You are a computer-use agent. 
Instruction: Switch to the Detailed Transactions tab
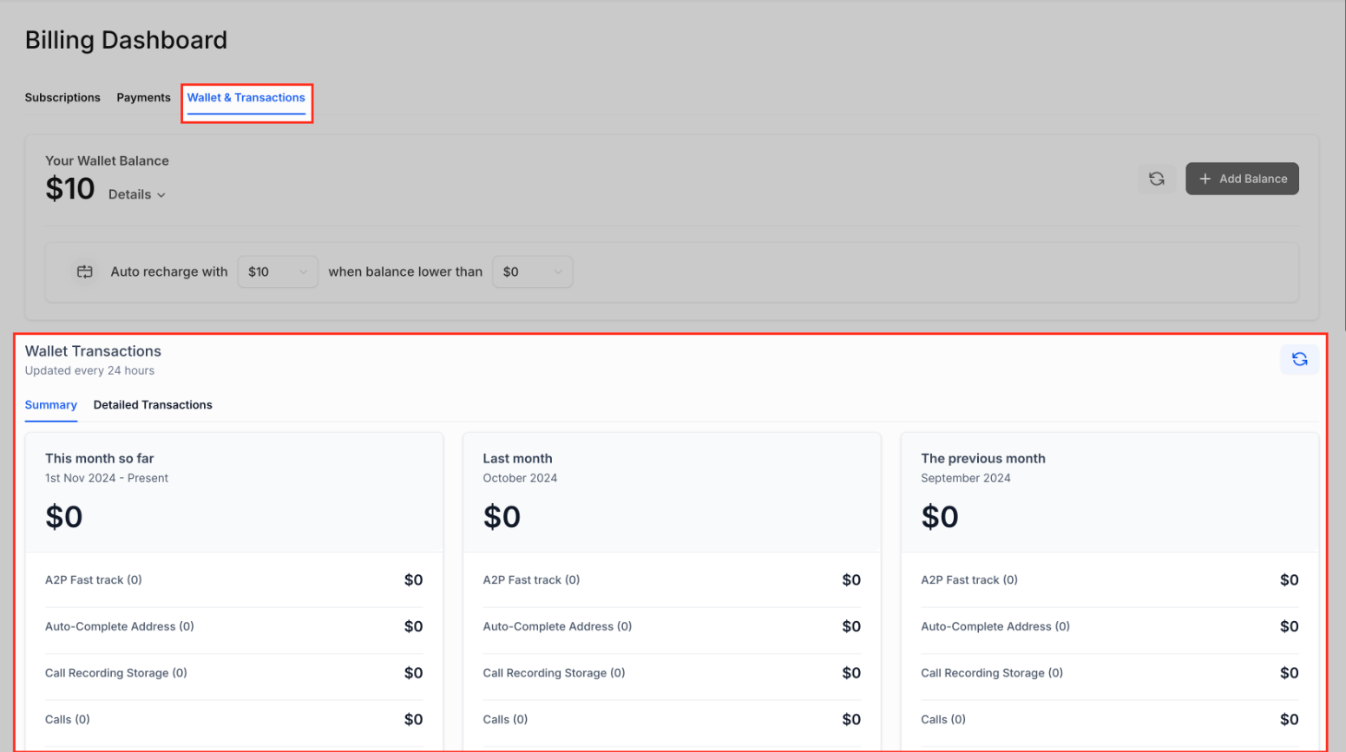tap(153, 405)
